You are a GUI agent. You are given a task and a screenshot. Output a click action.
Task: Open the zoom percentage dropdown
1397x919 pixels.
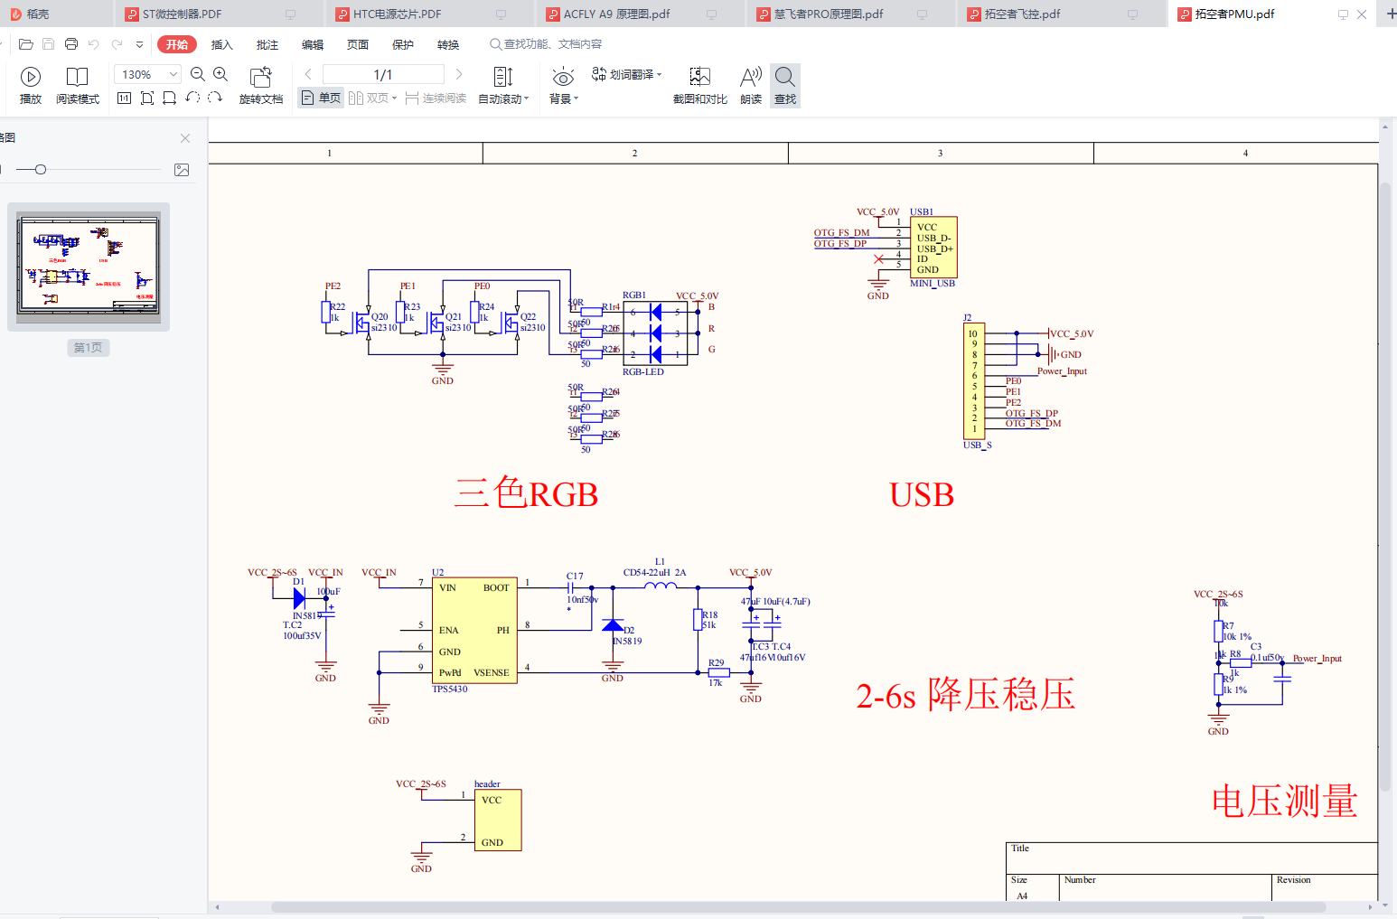172,74
